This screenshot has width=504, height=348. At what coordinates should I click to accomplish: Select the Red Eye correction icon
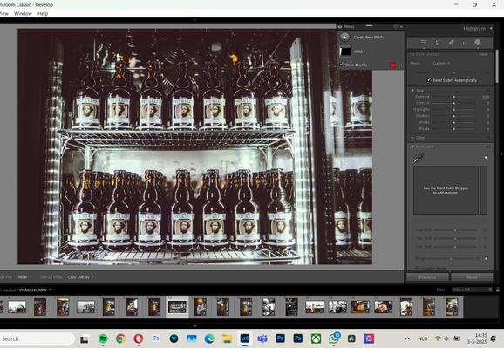(x=465, y=43)
